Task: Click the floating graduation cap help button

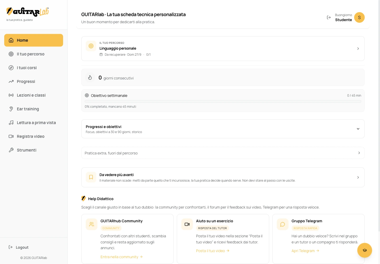Action: [x=365, y=250]
